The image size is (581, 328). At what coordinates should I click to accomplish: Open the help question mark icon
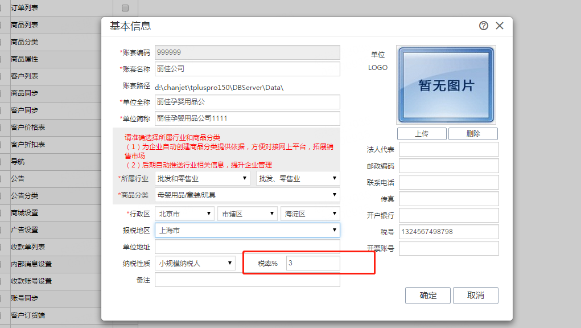tap(483, 26)
